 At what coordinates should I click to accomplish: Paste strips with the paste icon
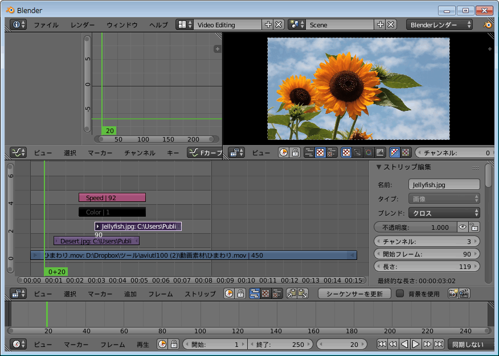pos(302,293)
